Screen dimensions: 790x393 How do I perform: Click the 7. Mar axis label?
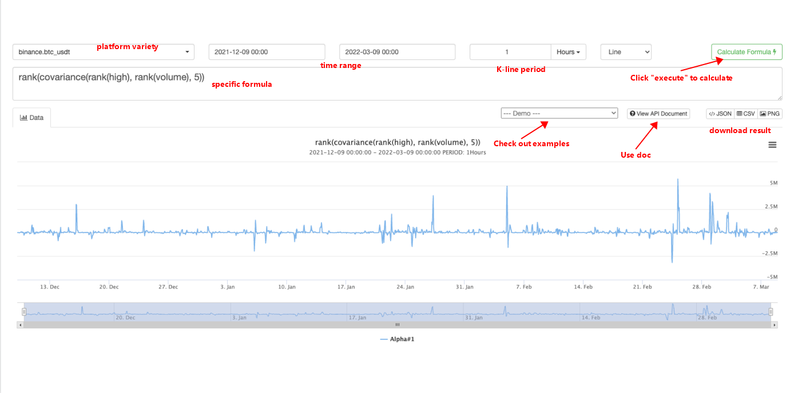(x=761, y=287)
